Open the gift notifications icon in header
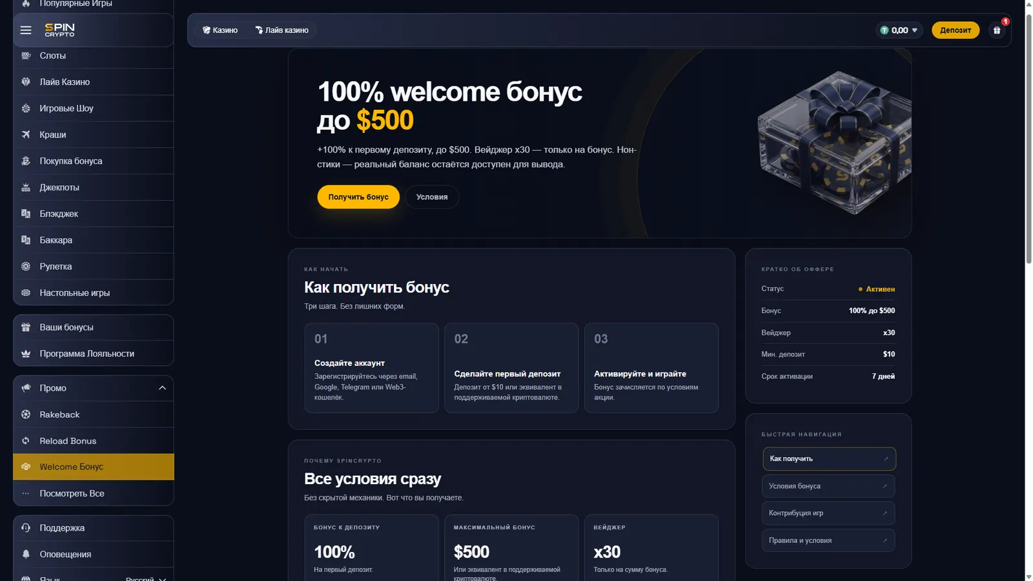Image resolution: width=1033 pixels, height=581 pixels. pyautogui.click(x=997, y=30)
